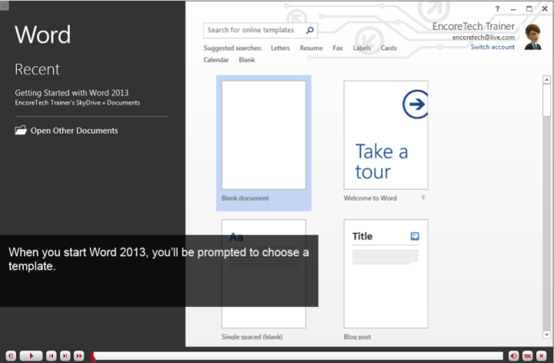The height and width of the screenshot is (363, 554).
Task: Open the Help question mark icon
Action: tap(498, 8)
